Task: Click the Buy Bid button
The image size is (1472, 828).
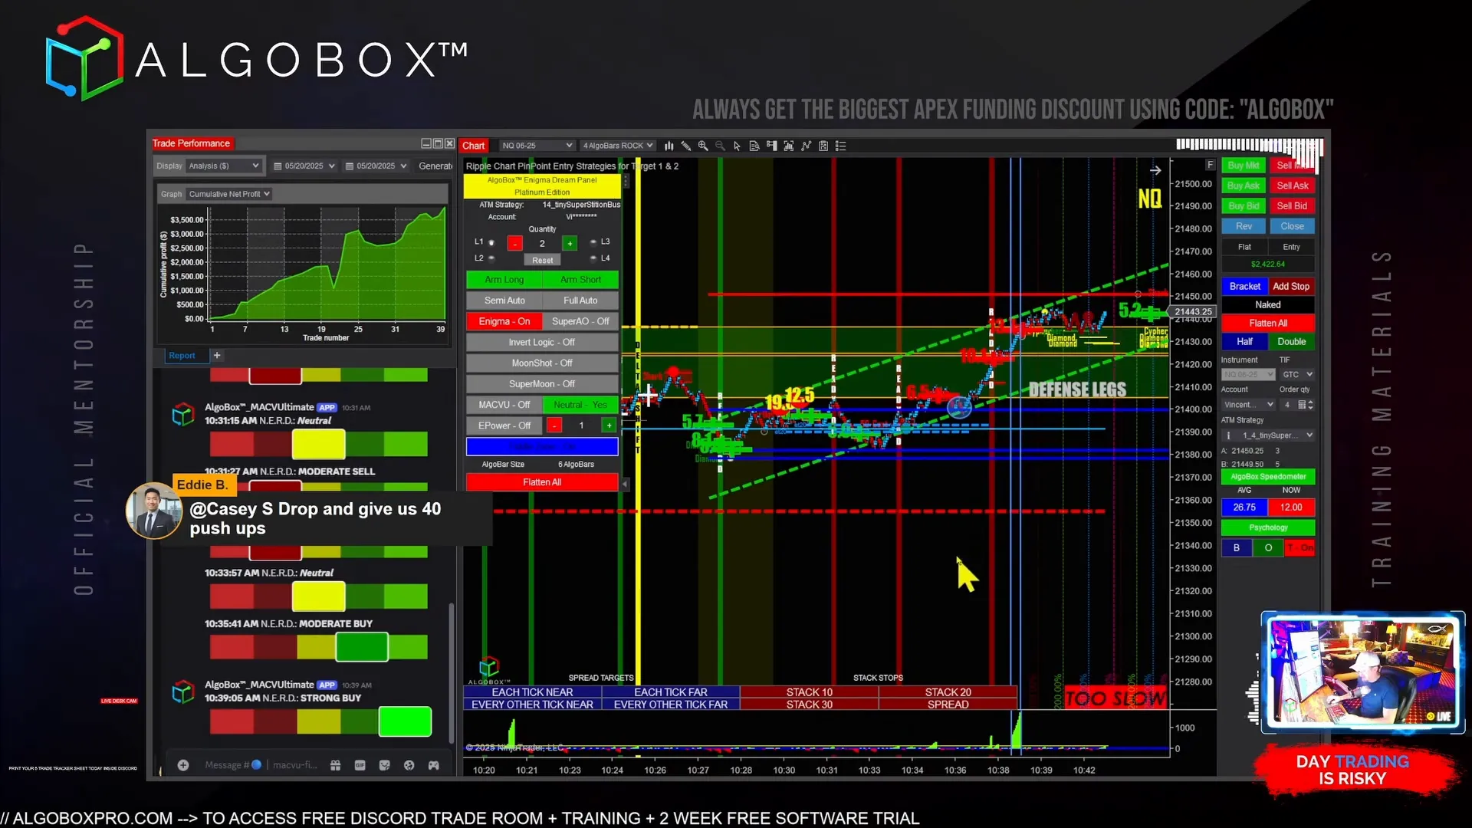Action: tap(1244, 205)
